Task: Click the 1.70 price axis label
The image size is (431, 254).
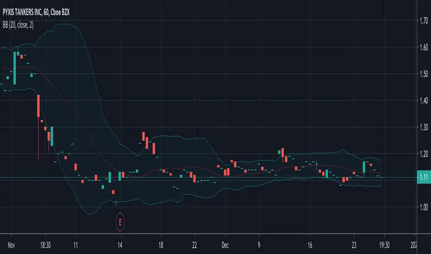Action: (x=424, y=21)
